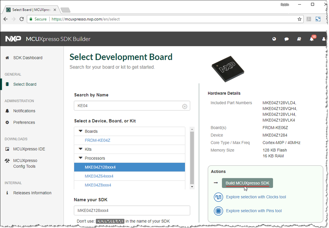The width and height of the screenshot is (329, 228).
Task: Click the Notifications bell sidebar icon
Action: 7,111
